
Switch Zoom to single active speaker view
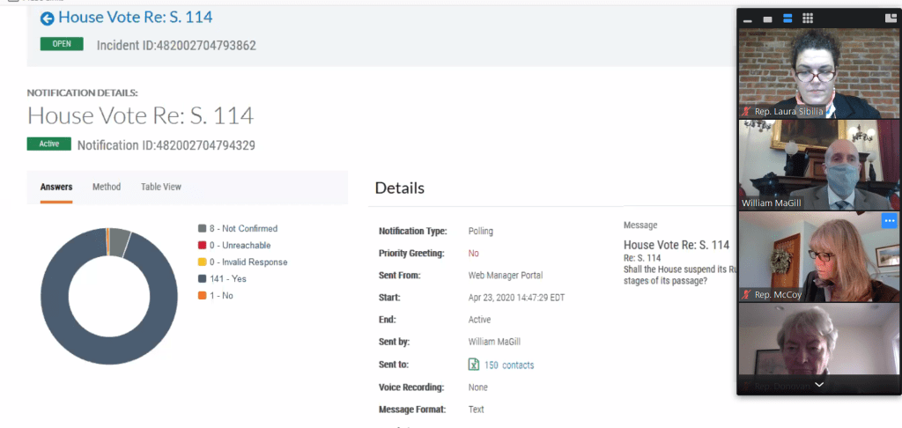point(767,18)
